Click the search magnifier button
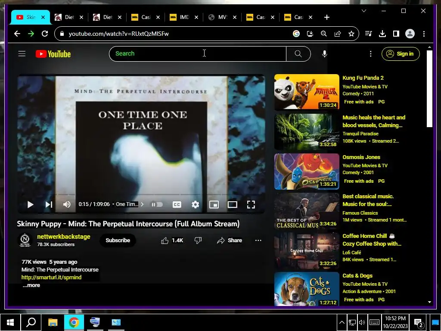The image size is (441, 331). coord(298,54)
